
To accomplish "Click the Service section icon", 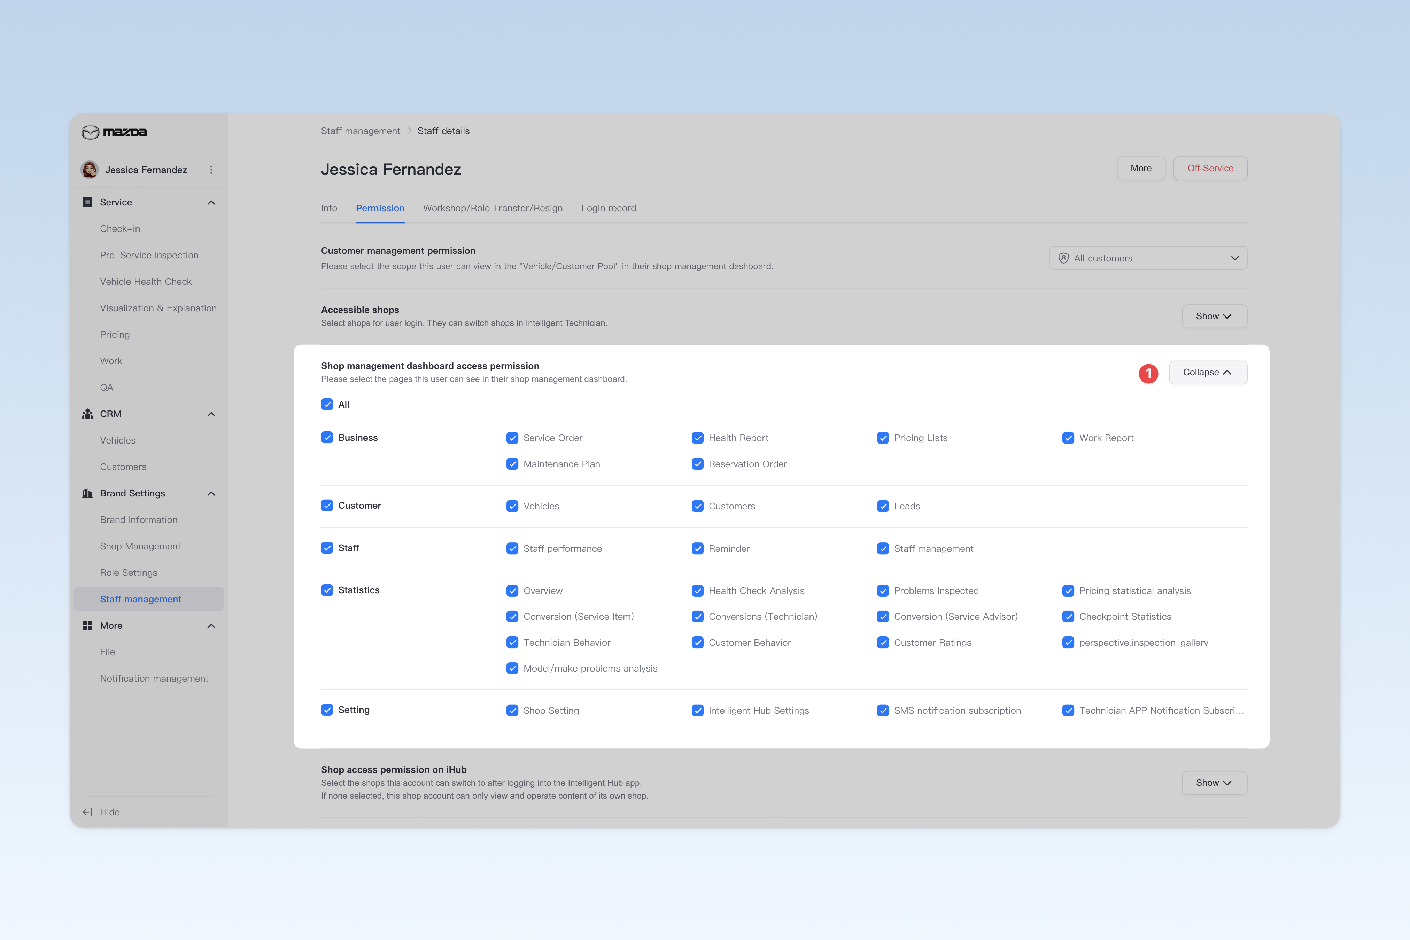I will point(87,202).
